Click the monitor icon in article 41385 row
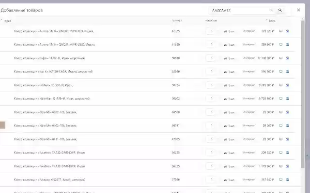The height and width of the screenshot is (193, 310). coord(281,31)
